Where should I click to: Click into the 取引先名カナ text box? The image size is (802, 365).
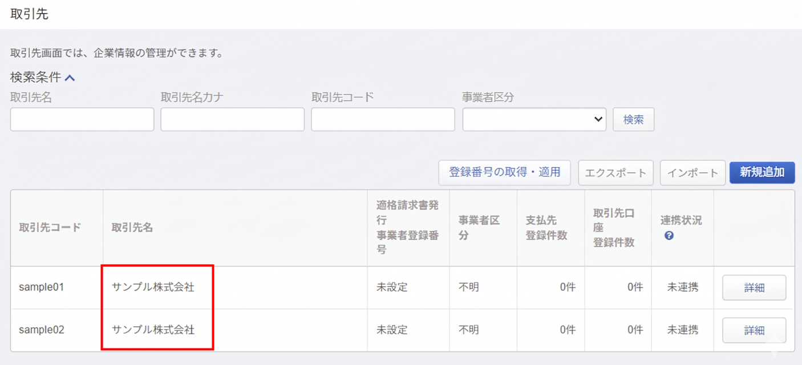click(232, 119)
